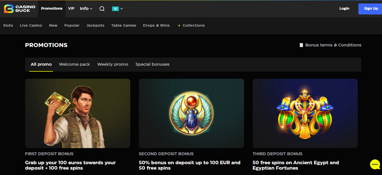Switch to the Special bonuses tab

(152, 64)
